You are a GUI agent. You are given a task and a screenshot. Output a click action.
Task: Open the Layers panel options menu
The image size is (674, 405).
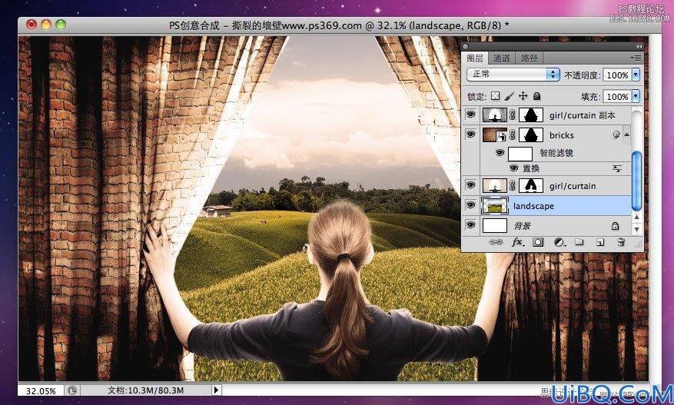tap(636, 58)
